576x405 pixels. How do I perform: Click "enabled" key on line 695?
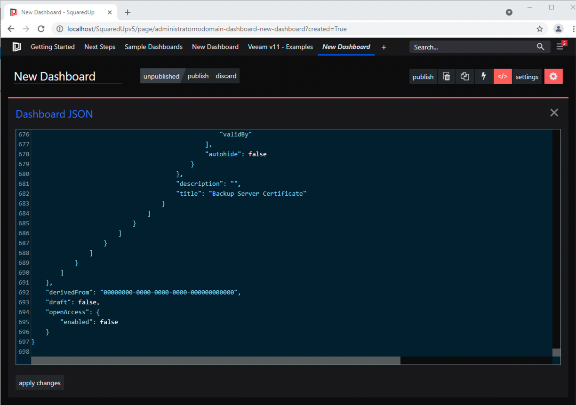[77, 322]
